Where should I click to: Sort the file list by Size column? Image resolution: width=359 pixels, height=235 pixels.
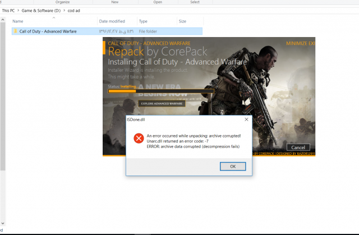[182, 21]
